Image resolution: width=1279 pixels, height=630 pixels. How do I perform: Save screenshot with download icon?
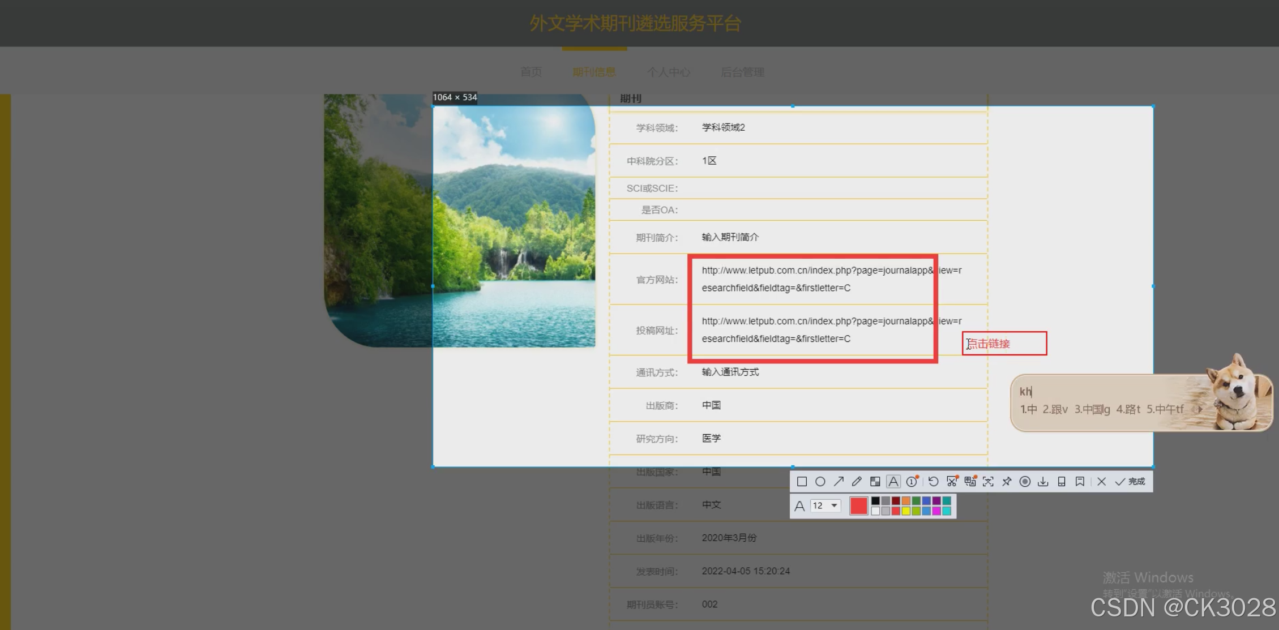1043,482
